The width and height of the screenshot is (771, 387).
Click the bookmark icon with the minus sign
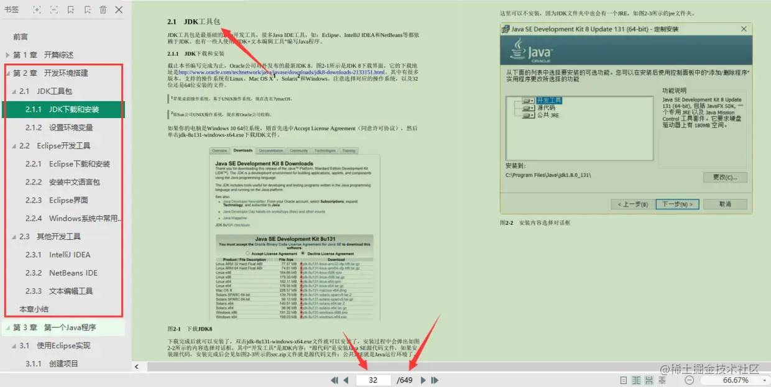click(87, 10)
